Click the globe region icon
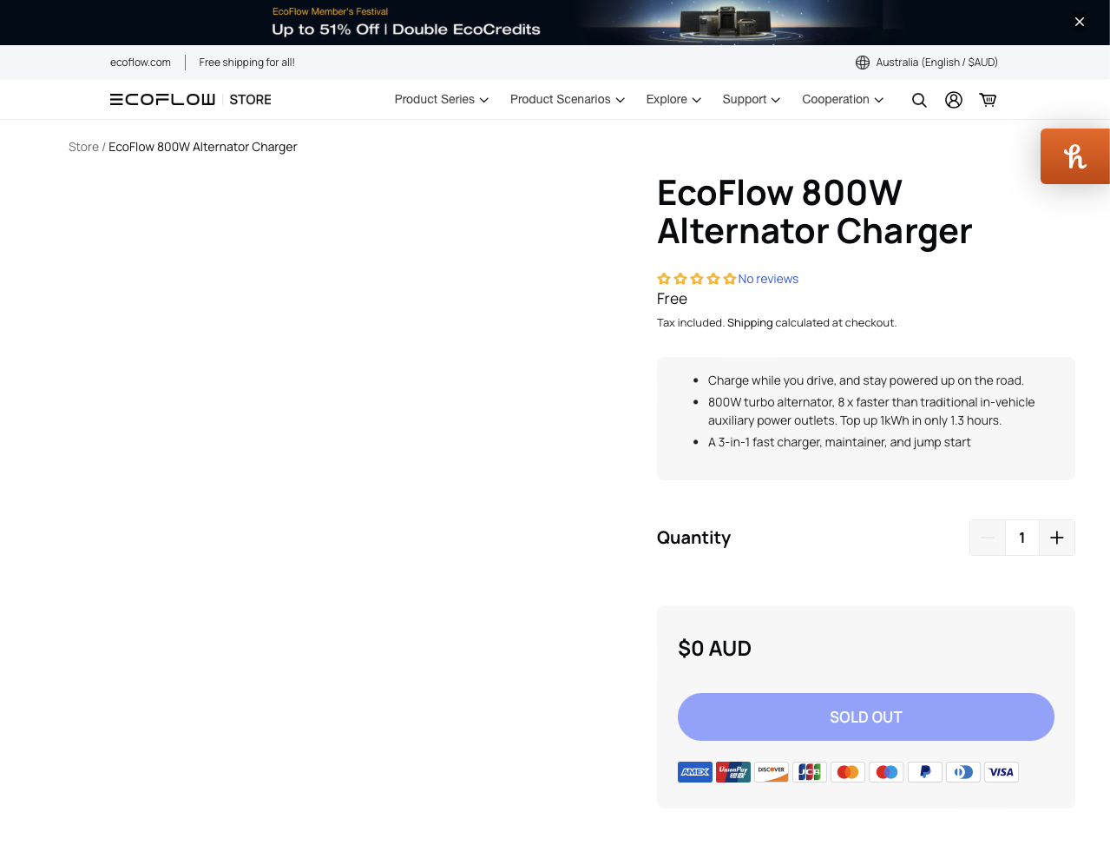 point(863,63)
